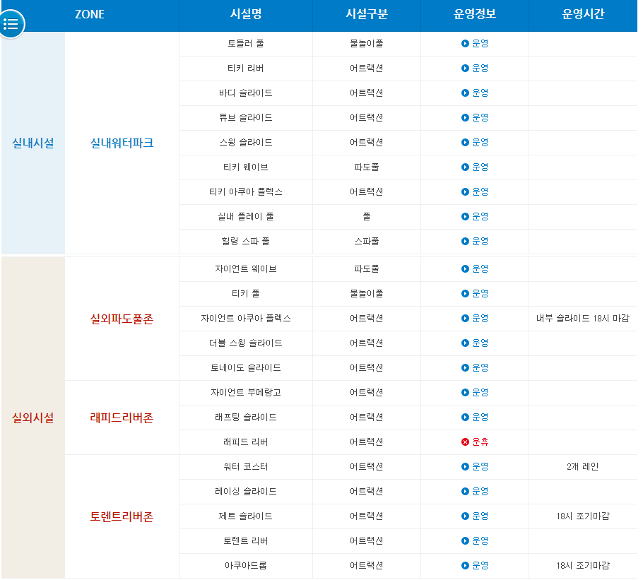
Task: Click the 실내시설 category cell
Action: 33,143
